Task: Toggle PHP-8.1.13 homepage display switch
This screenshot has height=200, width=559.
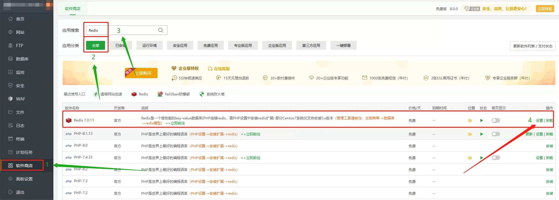Action: pos(496,134)
